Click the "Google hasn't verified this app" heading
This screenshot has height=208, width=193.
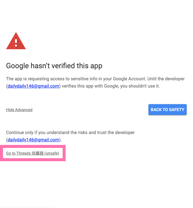[54, 66]
